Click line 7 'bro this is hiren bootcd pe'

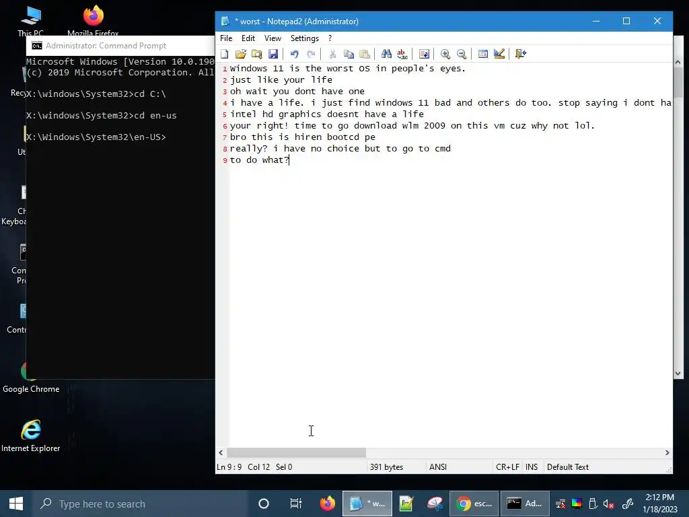point(303,137)
